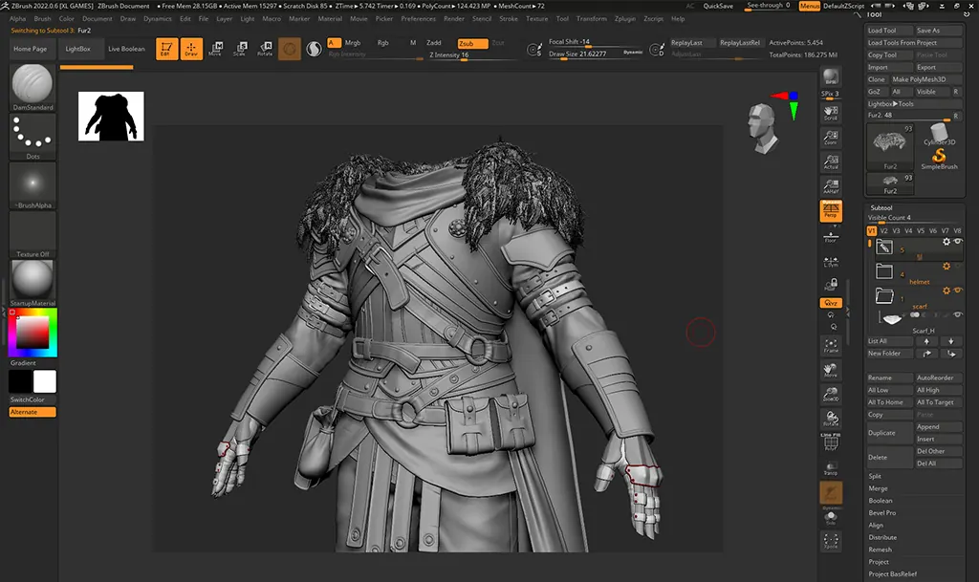Enable the Zadd mode
The height and width of the screenshot is (582, 979).
coord(434,43)
